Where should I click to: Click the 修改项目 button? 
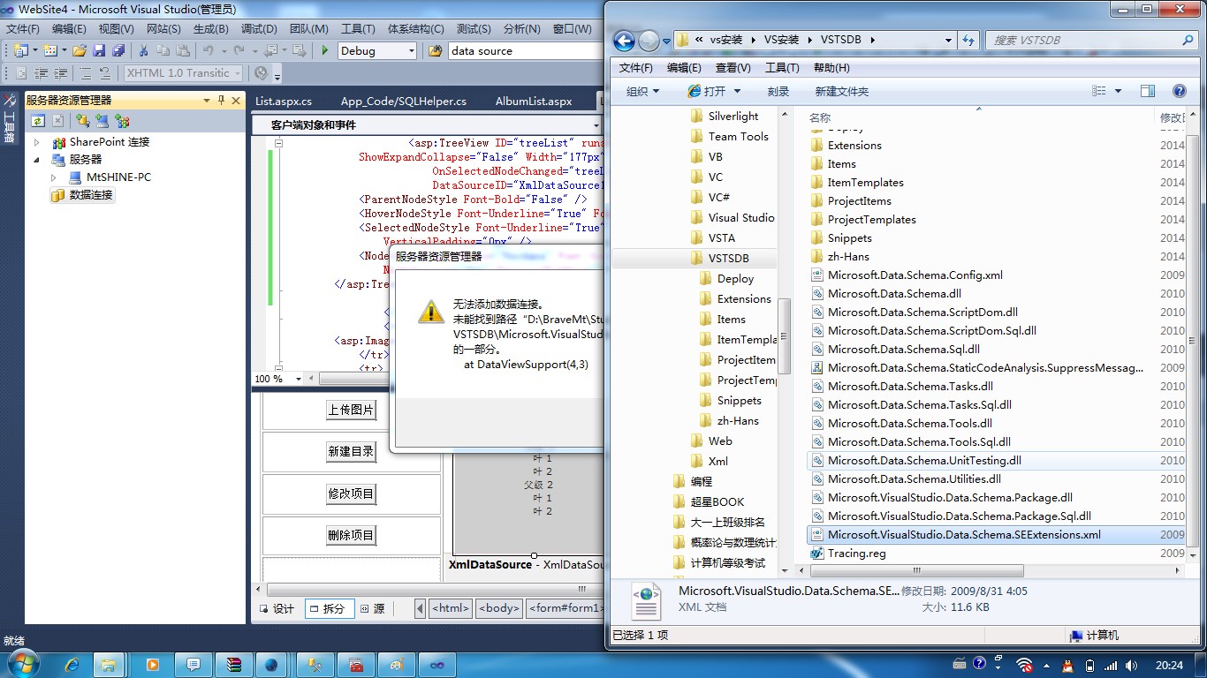click(351, 493)
